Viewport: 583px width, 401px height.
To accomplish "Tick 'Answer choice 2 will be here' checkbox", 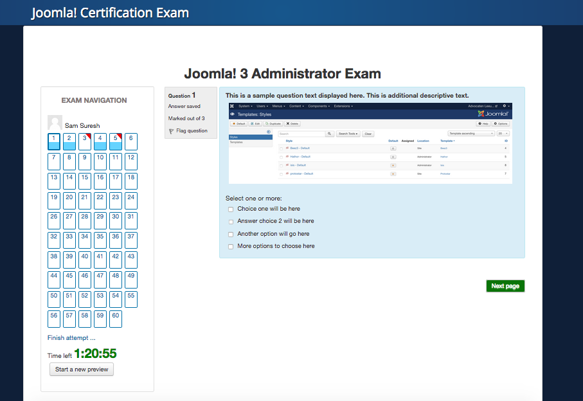I will (x=231, y=222).
